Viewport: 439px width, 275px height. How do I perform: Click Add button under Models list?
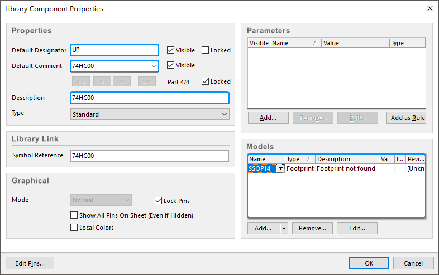(264, 228)
